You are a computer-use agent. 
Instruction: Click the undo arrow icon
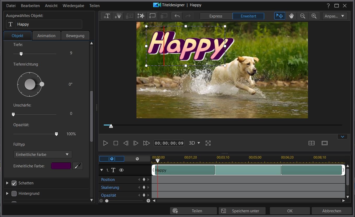[177, 16]
